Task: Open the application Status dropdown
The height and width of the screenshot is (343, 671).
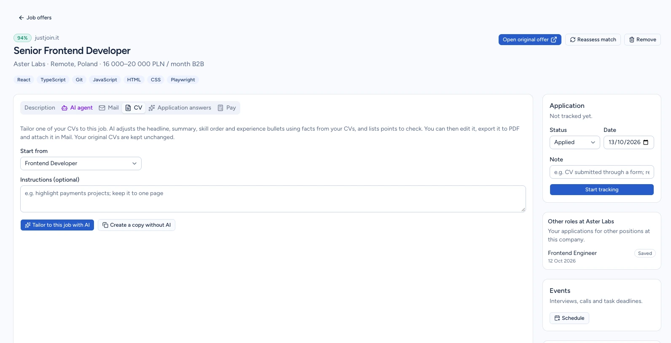Action: [x=575, y=142]
